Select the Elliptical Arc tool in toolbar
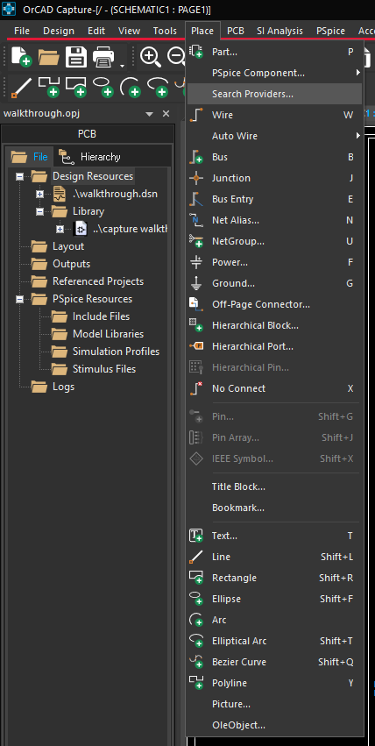The height and width of the screenshot is (746, 375). (x=159, y=87)
